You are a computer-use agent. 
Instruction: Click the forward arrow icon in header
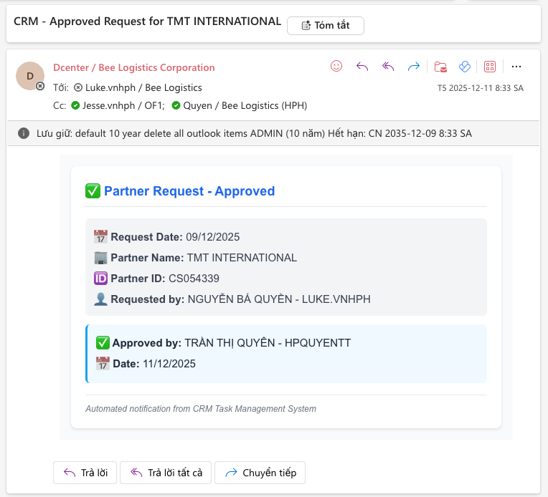[x=413, y=67]
